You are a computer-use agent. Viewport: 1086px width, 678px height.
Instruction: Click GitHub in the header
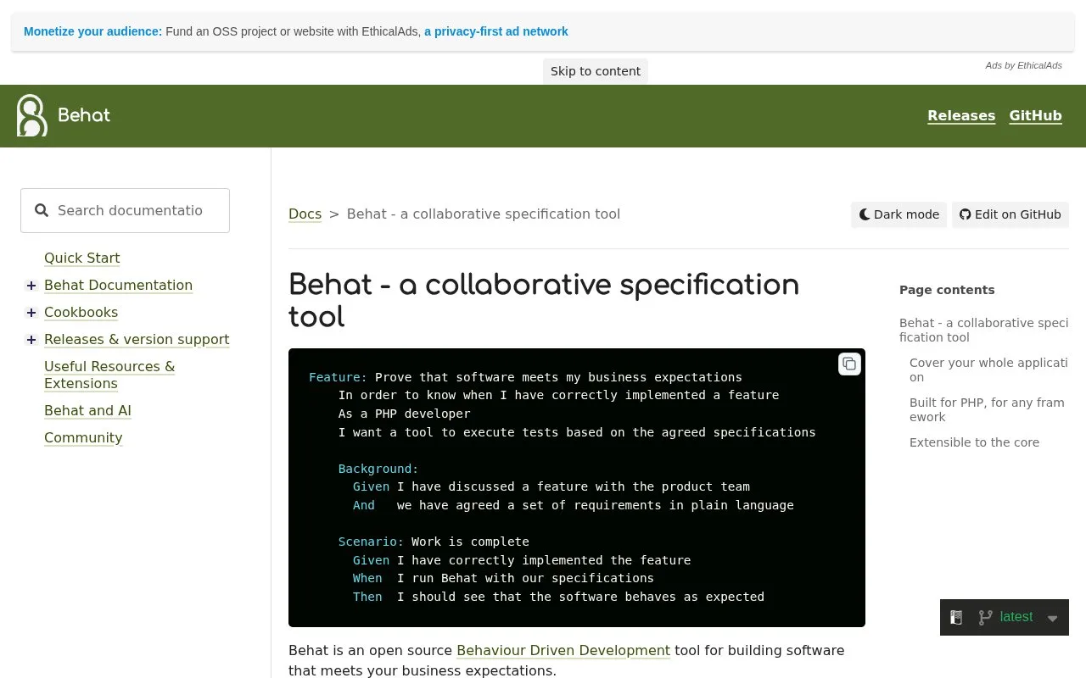(x=1035, y=115)
